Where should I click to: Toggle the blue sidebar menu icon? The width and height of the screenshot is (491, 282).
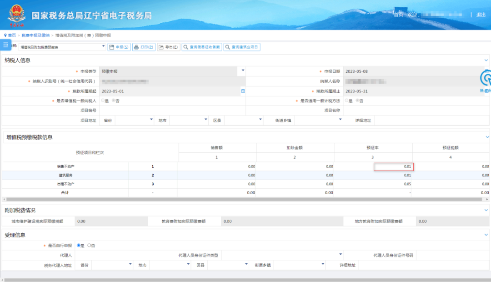[5, 45]
